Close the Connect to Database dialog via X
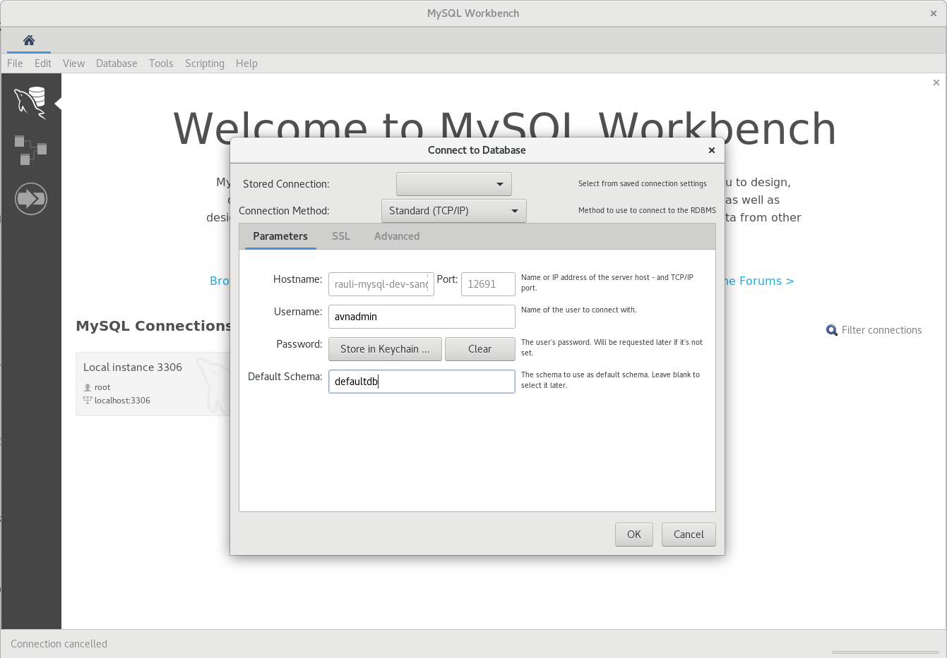947x658 pixels. coord(711,150)
